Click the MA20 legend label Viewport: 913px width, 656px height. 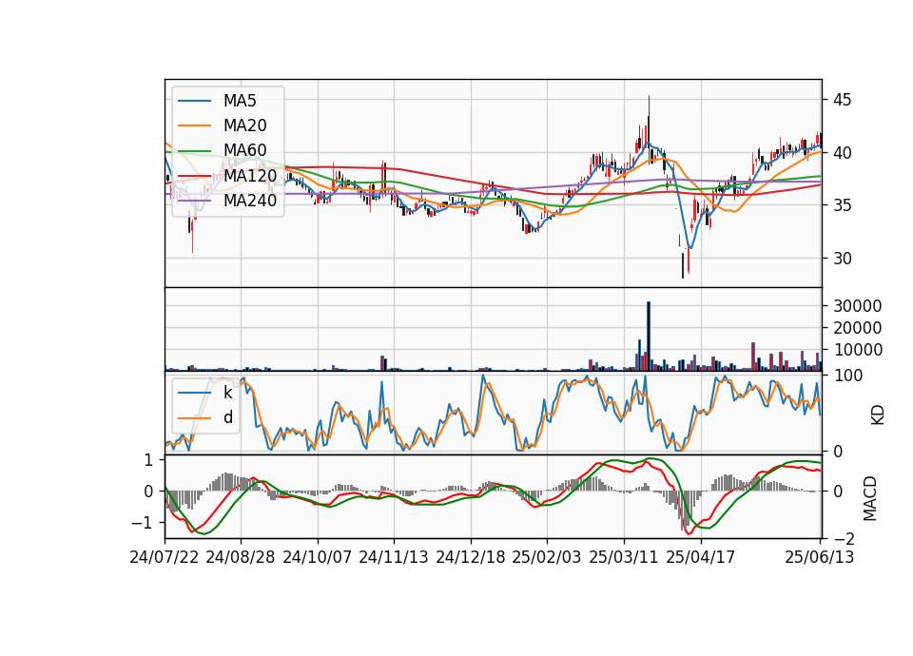(245, 125)
